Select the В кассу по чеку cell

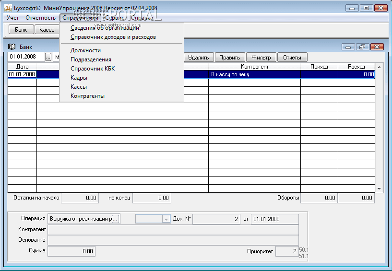tap(254, 74)
